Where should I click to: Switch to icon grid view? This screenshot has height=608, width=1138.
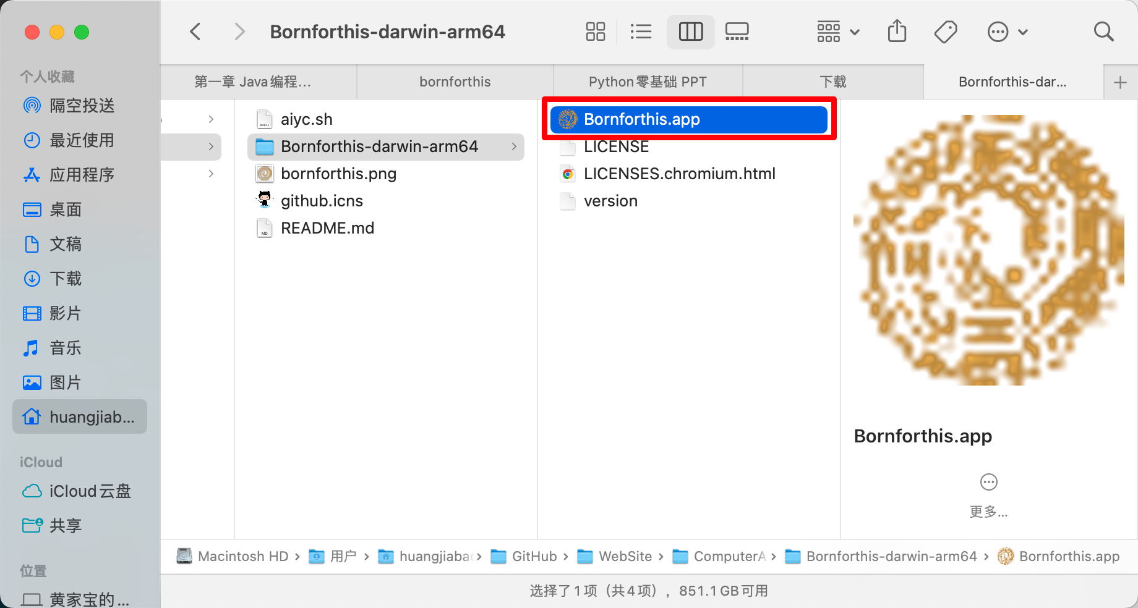pyautogui.click(x=595, y=32)
